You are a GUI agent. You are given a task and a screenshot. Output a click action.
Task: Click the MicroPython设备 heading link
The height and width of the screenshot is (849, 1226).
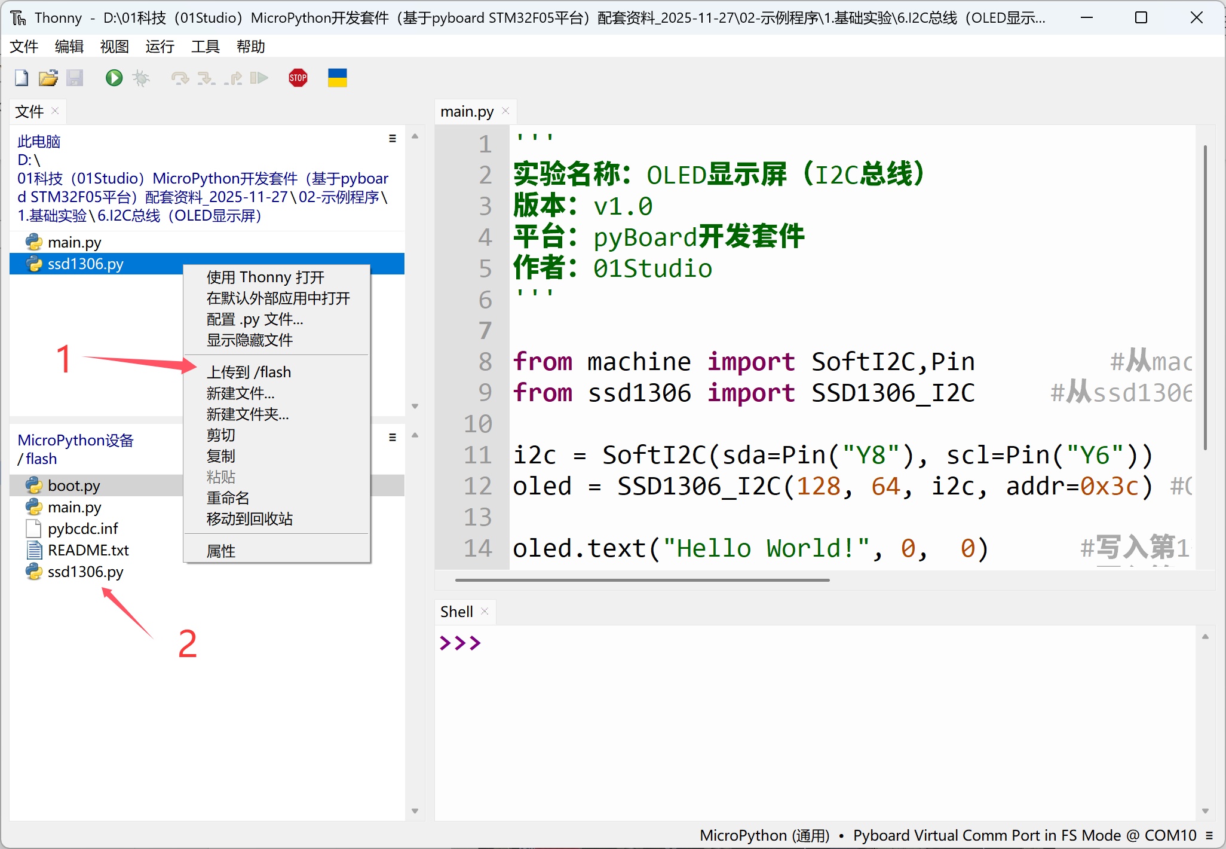(x=75, y=441)
